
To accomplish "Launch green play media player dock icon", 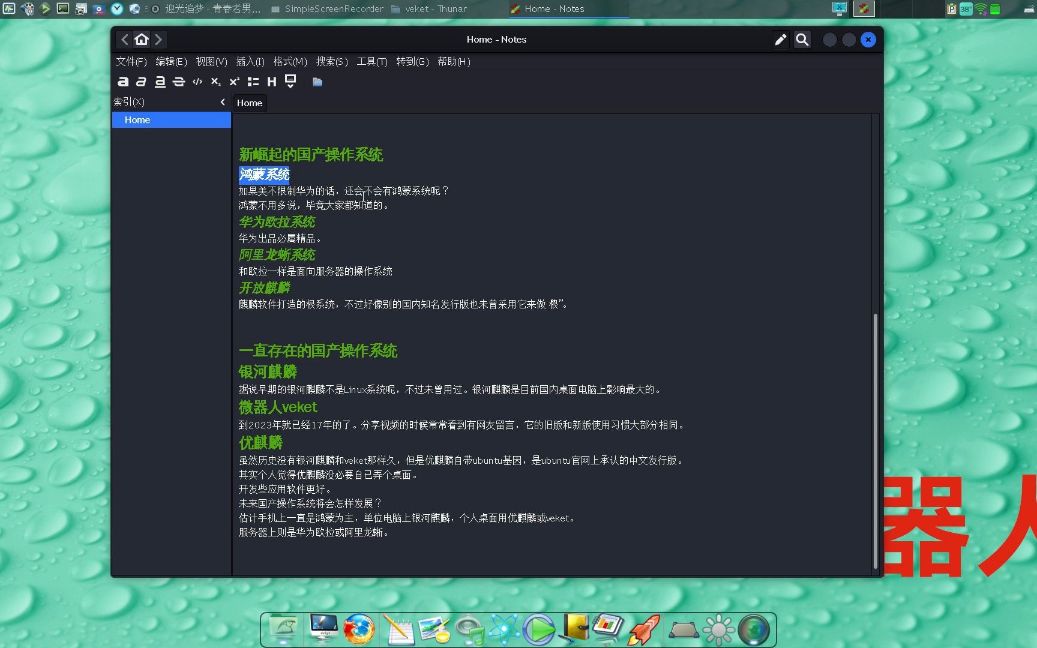I will [x=539, y=629].
